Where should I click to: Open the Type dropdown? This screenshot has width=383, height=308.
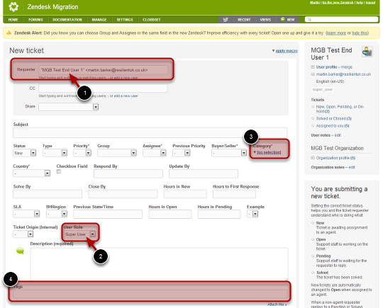click(x=55, y=153)
